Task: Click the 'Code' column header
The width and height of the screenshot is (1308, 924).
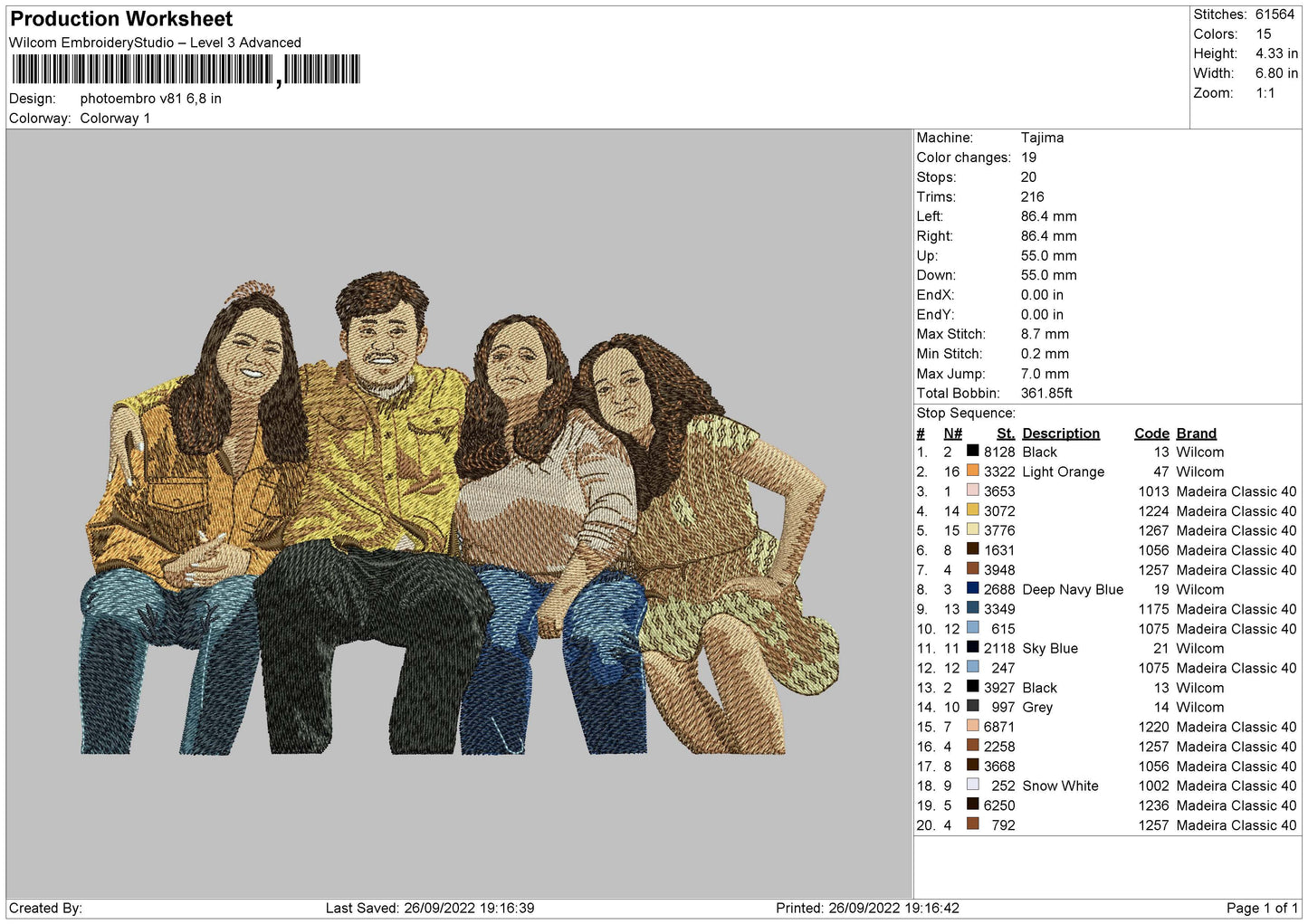Action: click(1151, 433)
